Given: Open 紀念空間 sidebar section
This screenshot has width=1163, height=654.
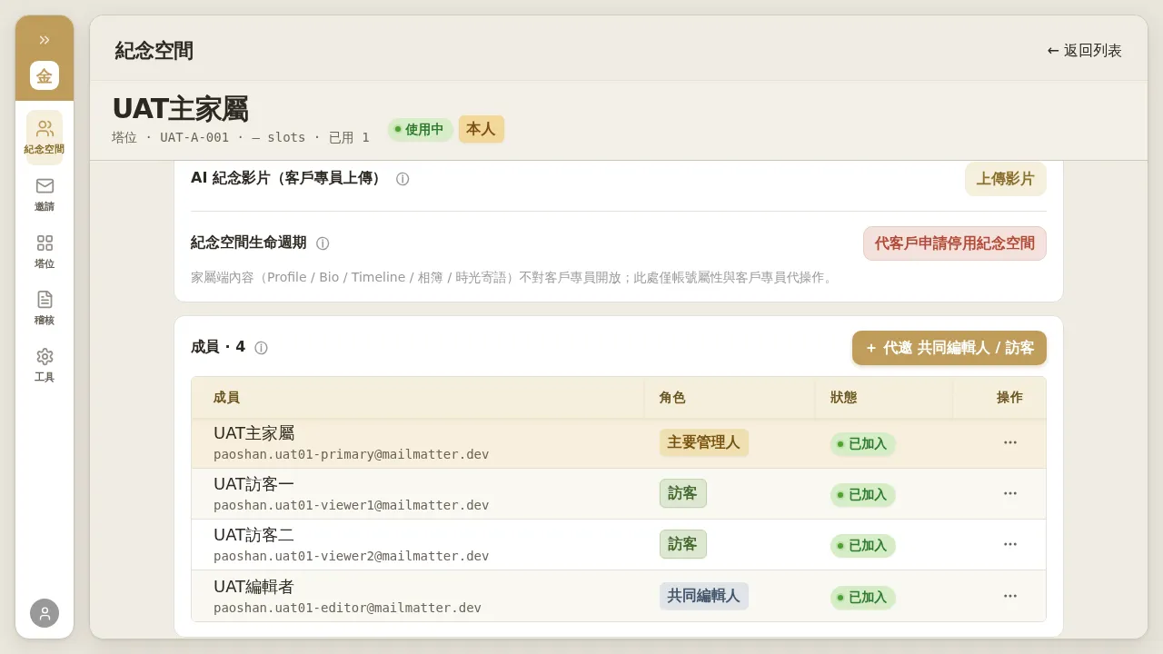Looking at the screenshot, I should (45, 137).
